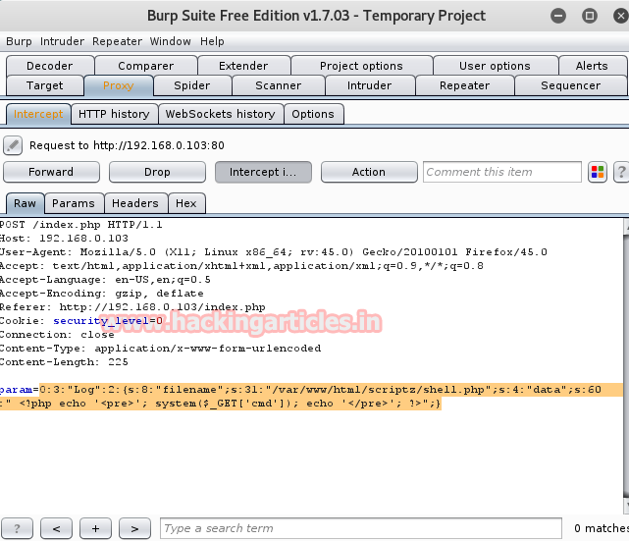
Task: Click the Content-Type header line
Action: click(160, 349)
